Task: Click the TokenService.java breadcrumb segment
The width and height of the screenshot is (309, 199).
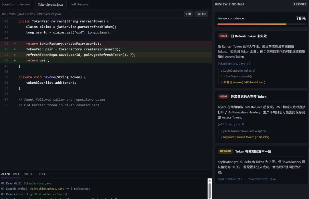Action: 48,14
